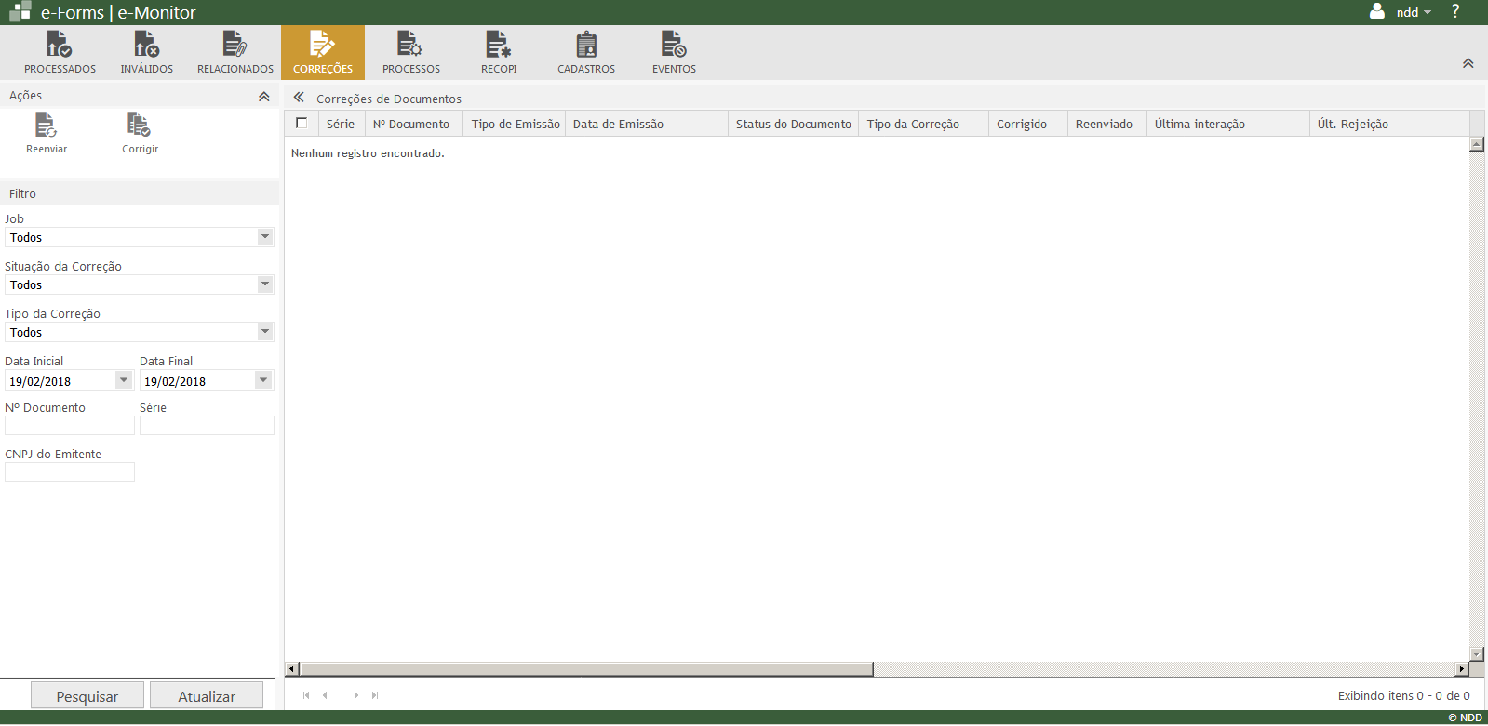Collapse the left sidebar with double chevron
The width and height of the screenshot is (1488, 726).
[299, 97]
